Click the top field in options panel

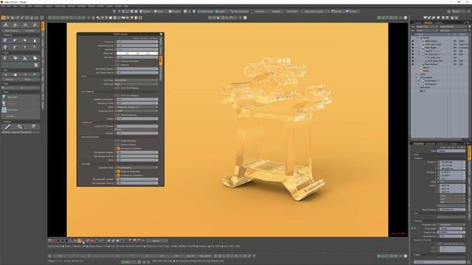pos(137,42)
